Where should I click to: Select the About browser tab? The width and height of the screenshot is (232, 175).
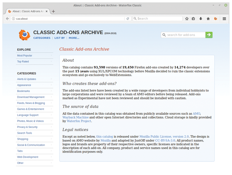28,11
